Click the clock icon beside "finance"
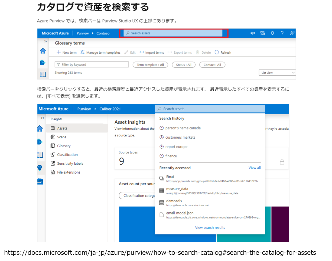Image resolution: width=332 pixels, height=261 pixels. (x=162, y=156)
